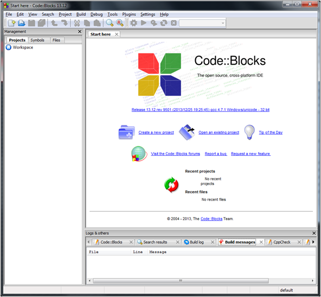This screenshot has width=321, height=297.
Task: Close the Management panel
Action: click(x=80, y=31)
